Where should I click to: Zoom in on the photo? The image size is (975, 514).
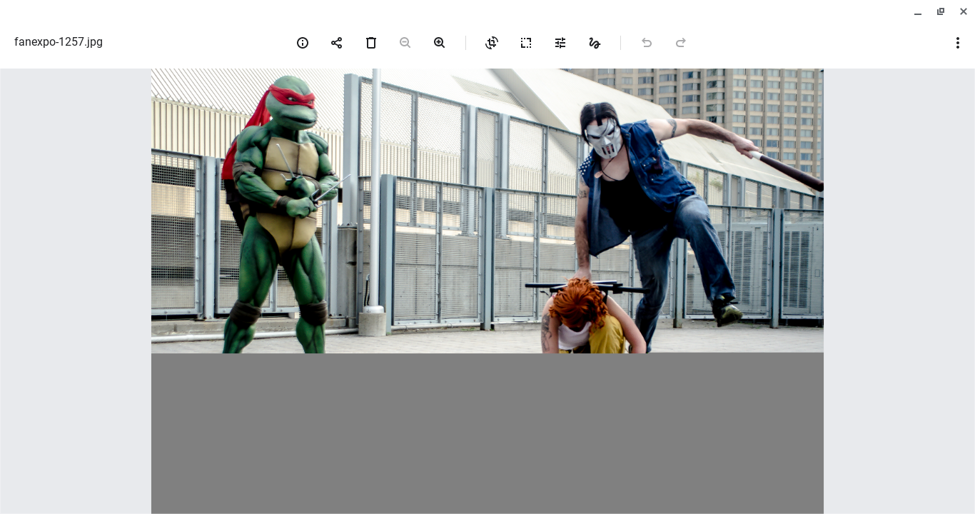[x=440, y=43]
